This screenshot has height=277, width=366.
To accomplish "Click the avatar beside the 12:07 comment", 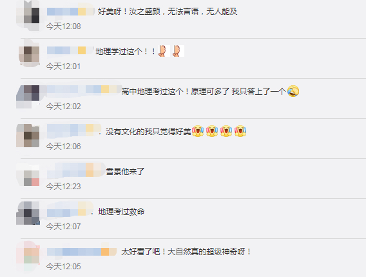I will click(x=28, y=213).
